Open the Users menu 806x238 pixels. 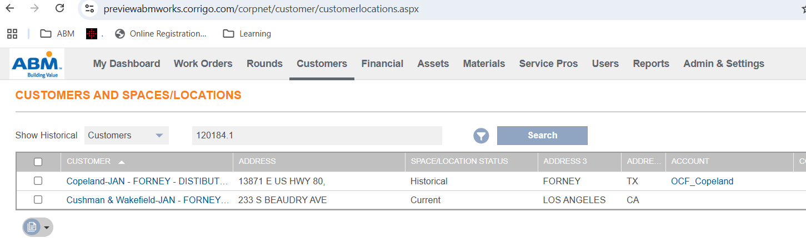tap(605, 64)
